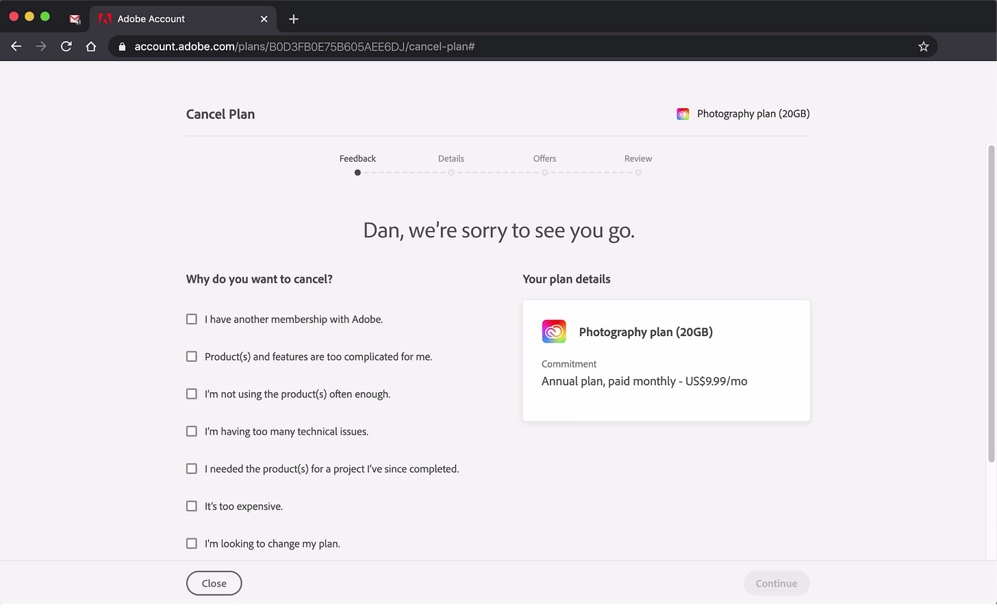Click the 'Cancel Plan' heading

tap(220, 114)
